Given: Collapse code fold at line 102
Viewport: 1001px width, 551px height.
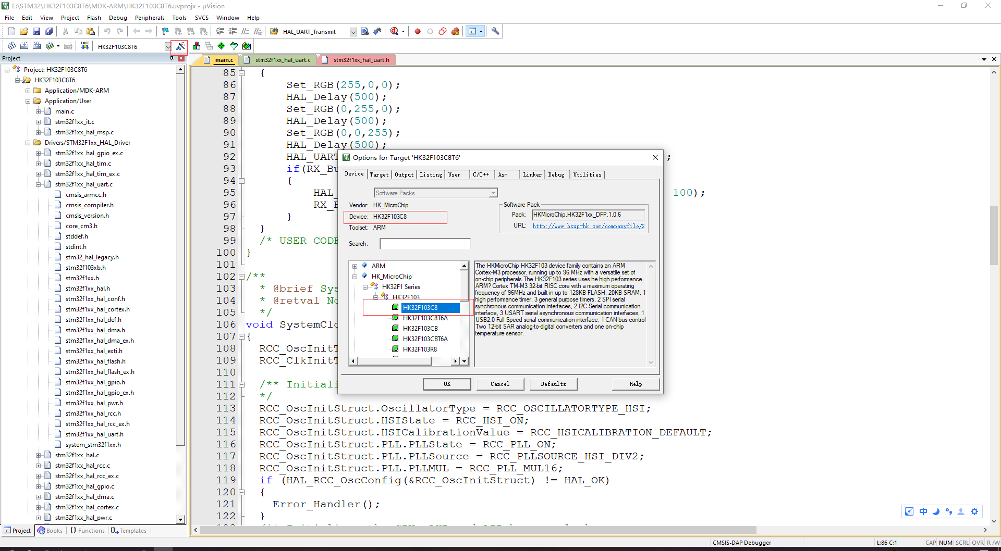Looking at the screenshot, I should [241, 277].
